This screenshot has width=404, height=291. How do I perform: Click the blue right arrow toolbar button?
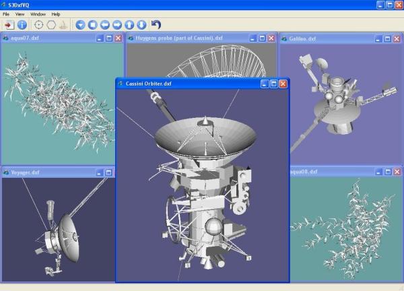[117, 25]
